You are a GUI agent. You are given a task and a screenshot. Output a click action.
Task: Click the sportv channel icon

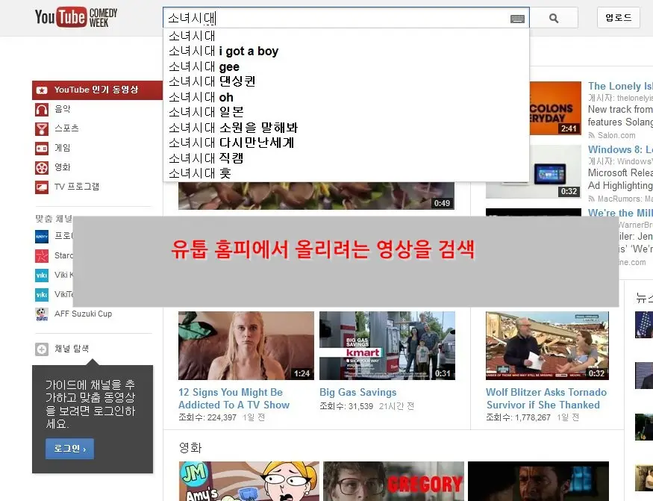(42, 237)
